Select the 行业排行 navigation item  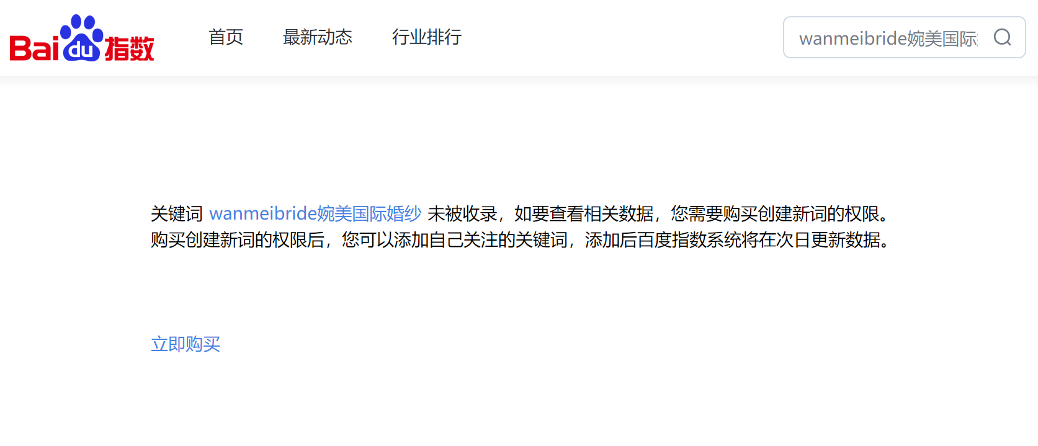(x=427, y=37)
